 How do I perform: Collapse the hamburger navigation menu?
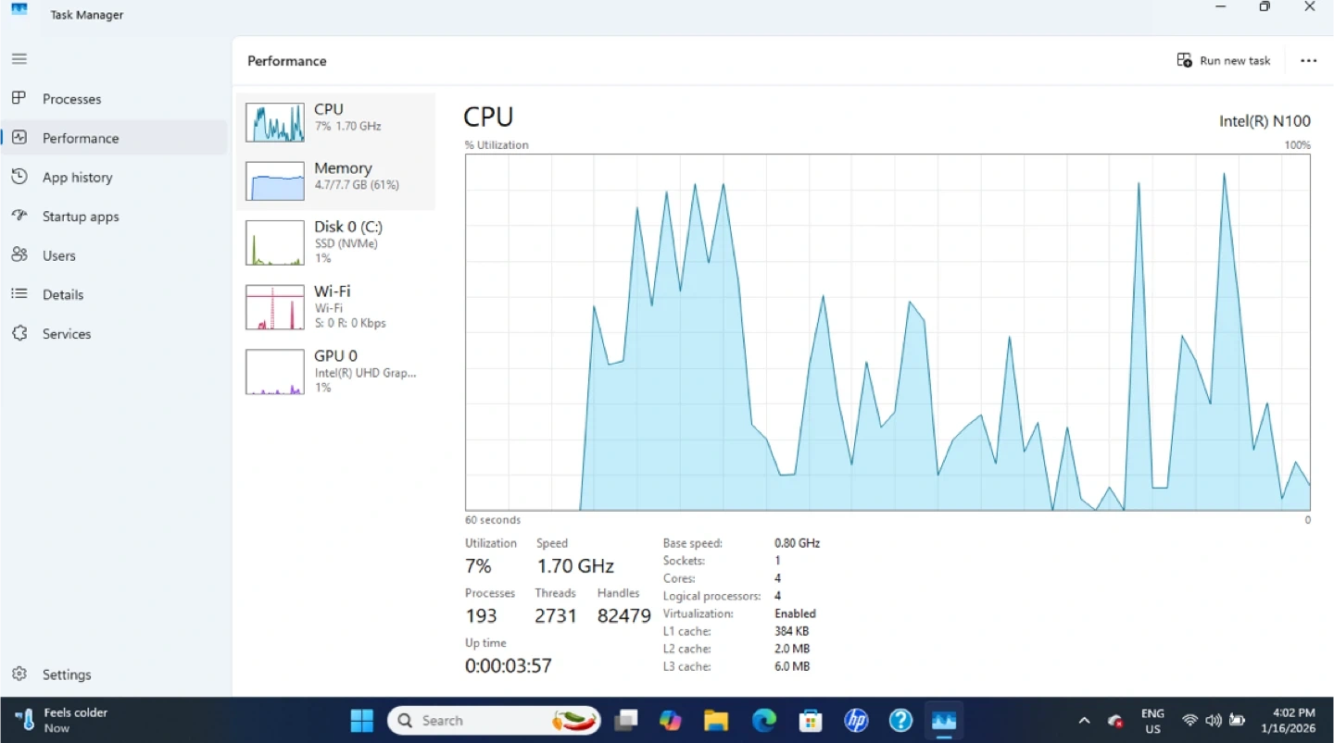tap(19, 59)
